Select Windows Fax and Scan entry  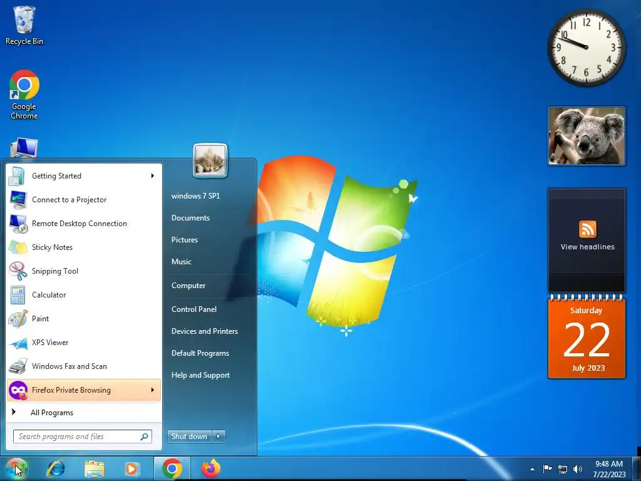pyautogui.click(x=84, y=366)
